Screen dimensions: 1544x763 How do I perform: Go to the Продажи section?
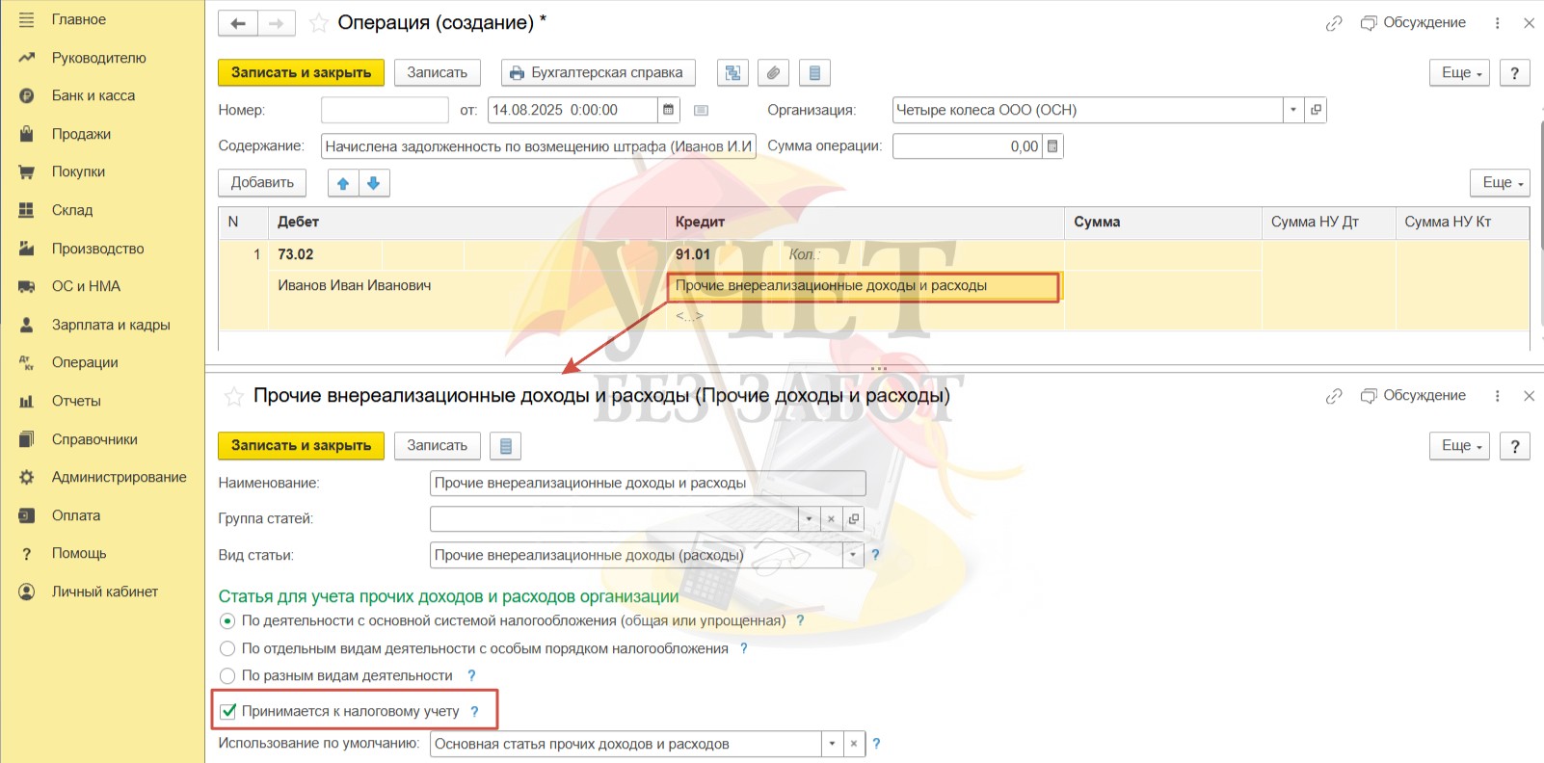(x=81, y=134)
